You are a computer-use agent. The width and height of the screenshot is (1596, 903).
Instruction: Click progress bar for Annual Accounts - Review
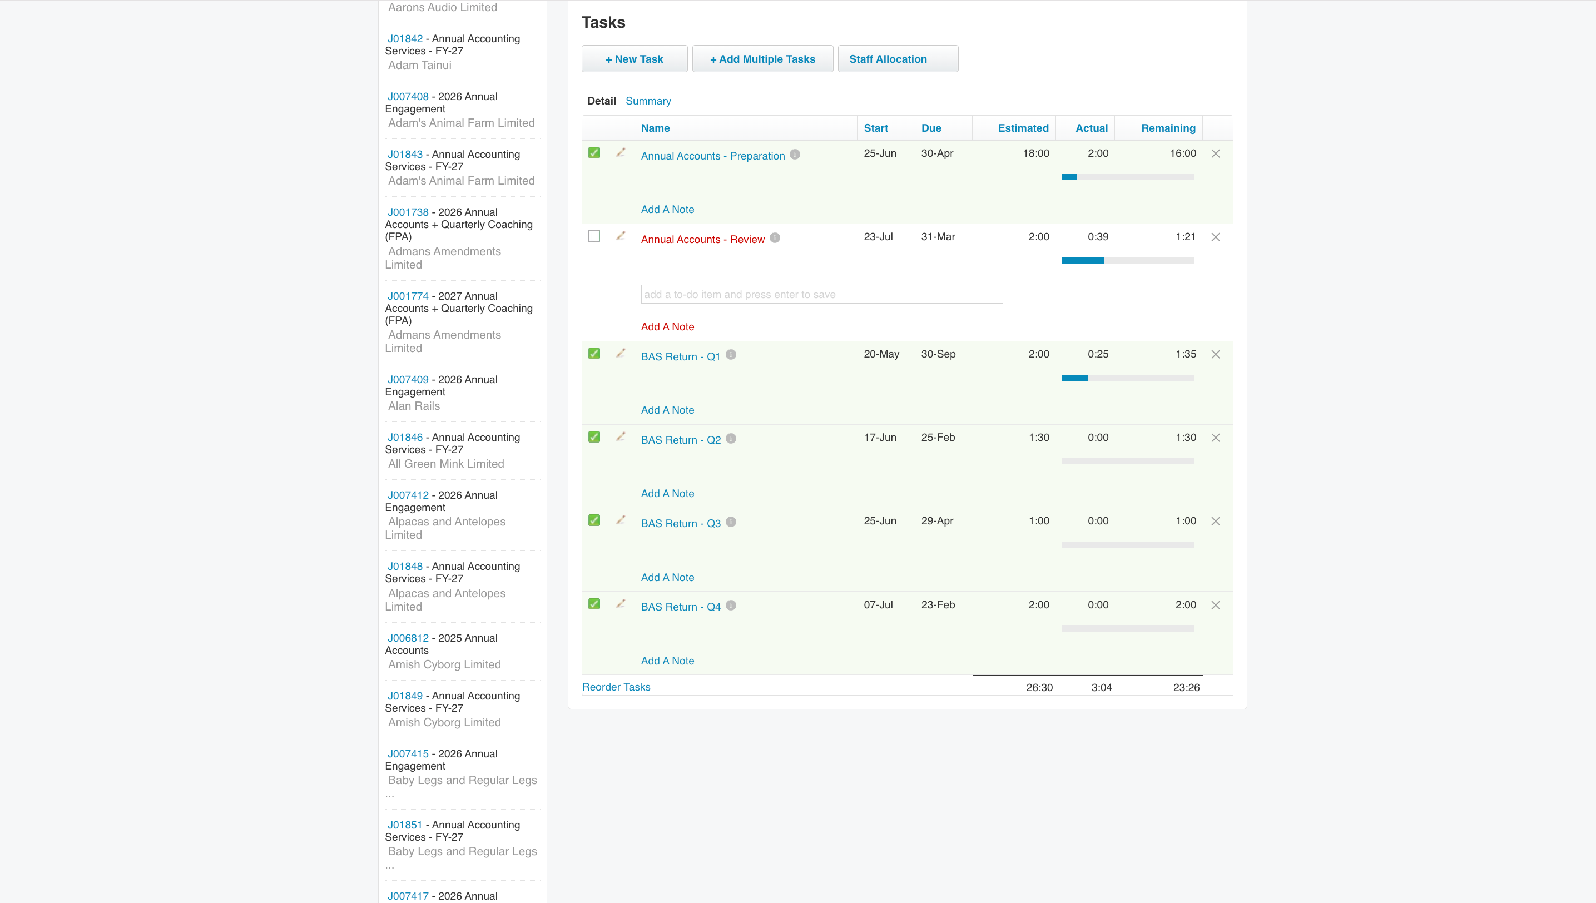click(1128, 260)
